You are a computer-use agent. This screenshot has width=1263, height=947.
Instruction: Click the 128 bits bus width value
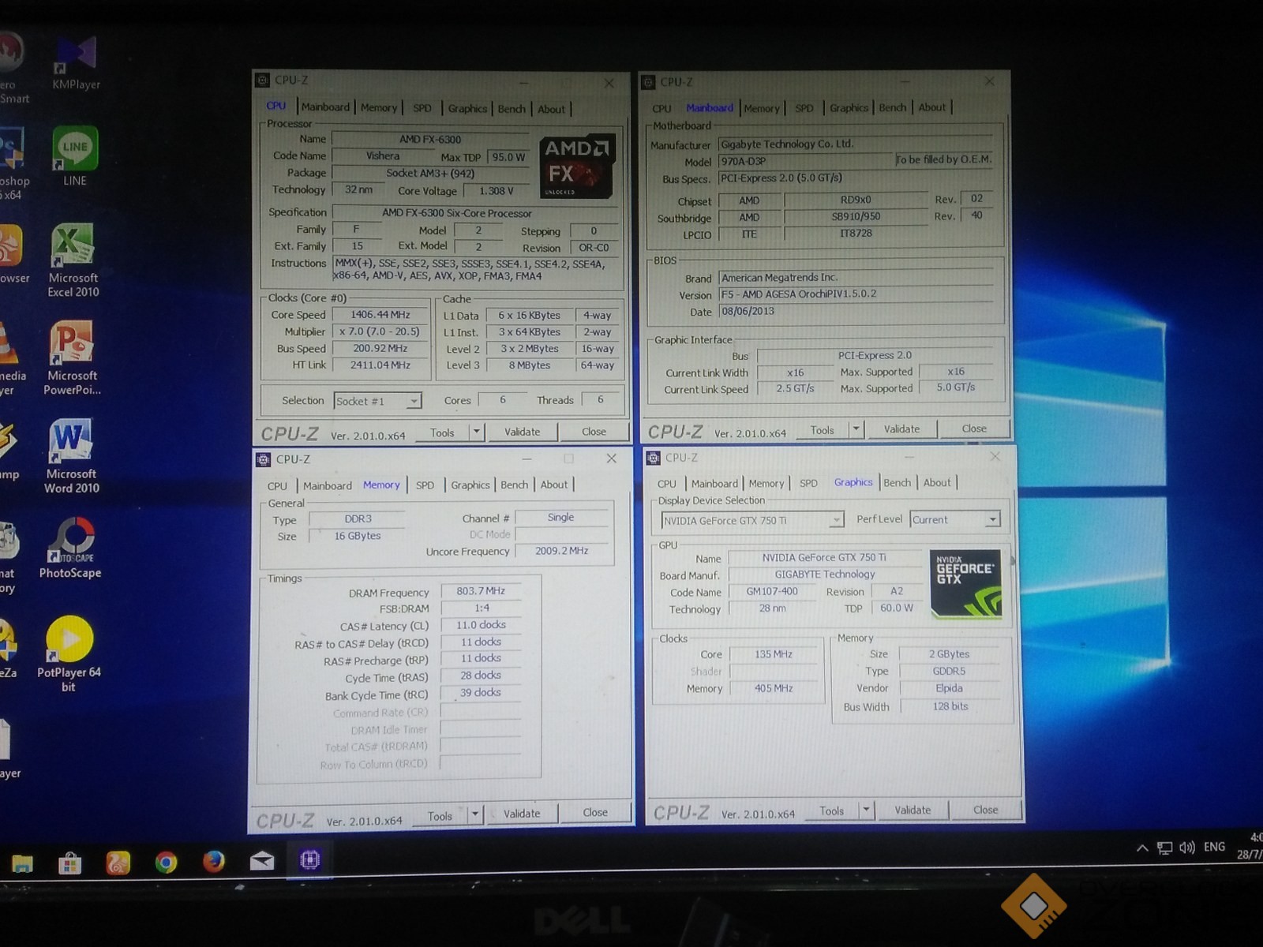tap(950, 706)
